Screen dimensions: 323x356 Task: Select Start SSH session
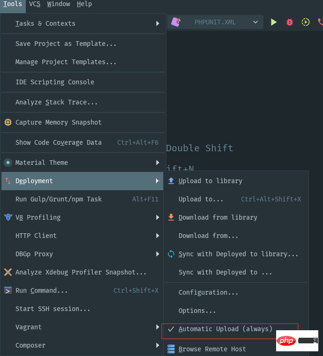click(82, 309)
